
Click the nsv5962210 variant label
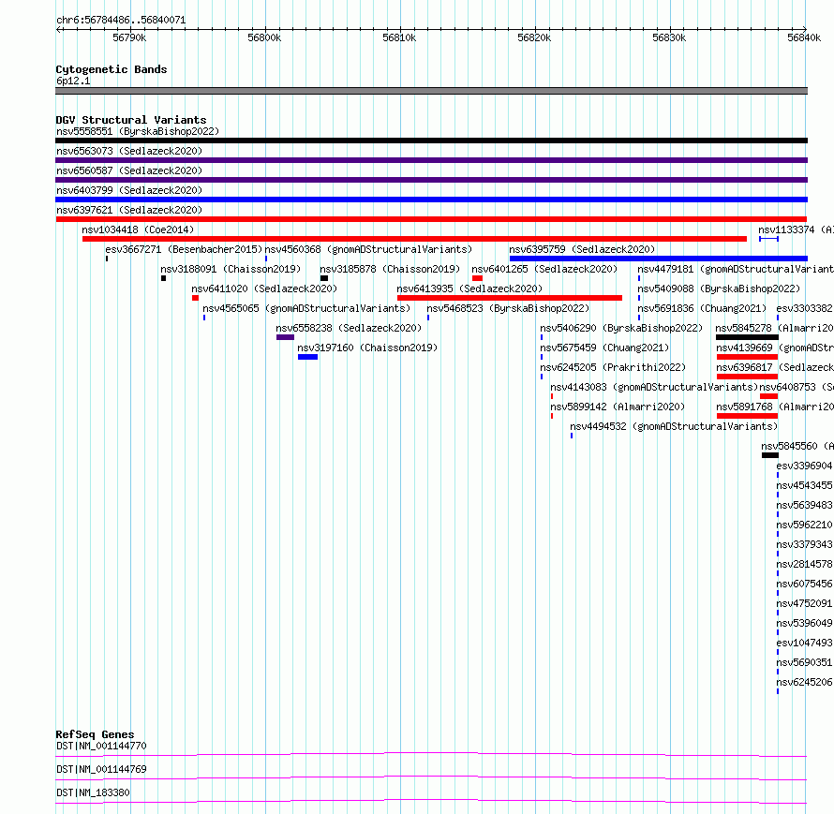pyautogui.click(x=804, y=525)
